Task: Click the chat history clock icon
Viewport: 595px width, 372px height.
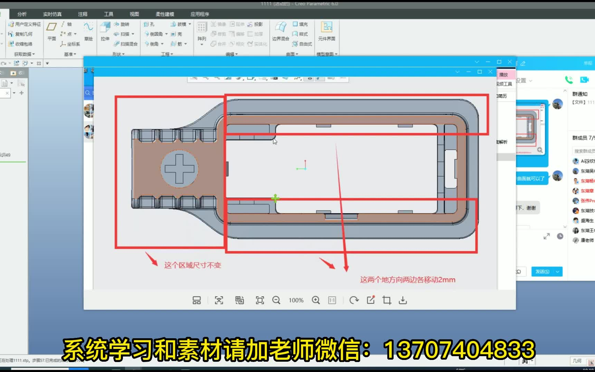Action: coord(560,236)
